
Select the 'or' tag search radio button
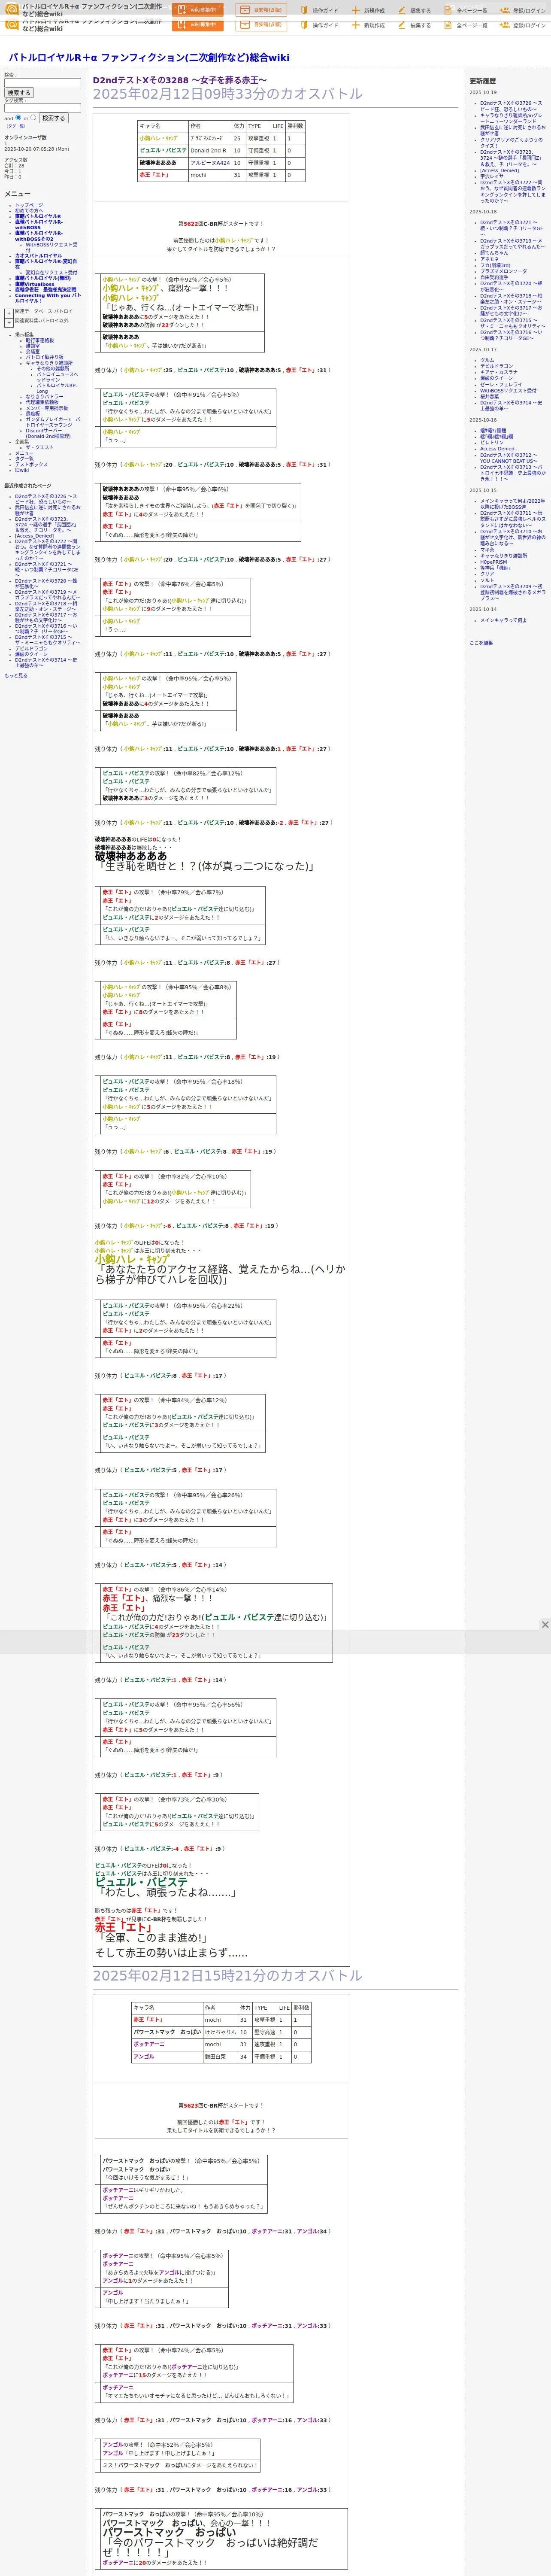(x=33, y=117)
